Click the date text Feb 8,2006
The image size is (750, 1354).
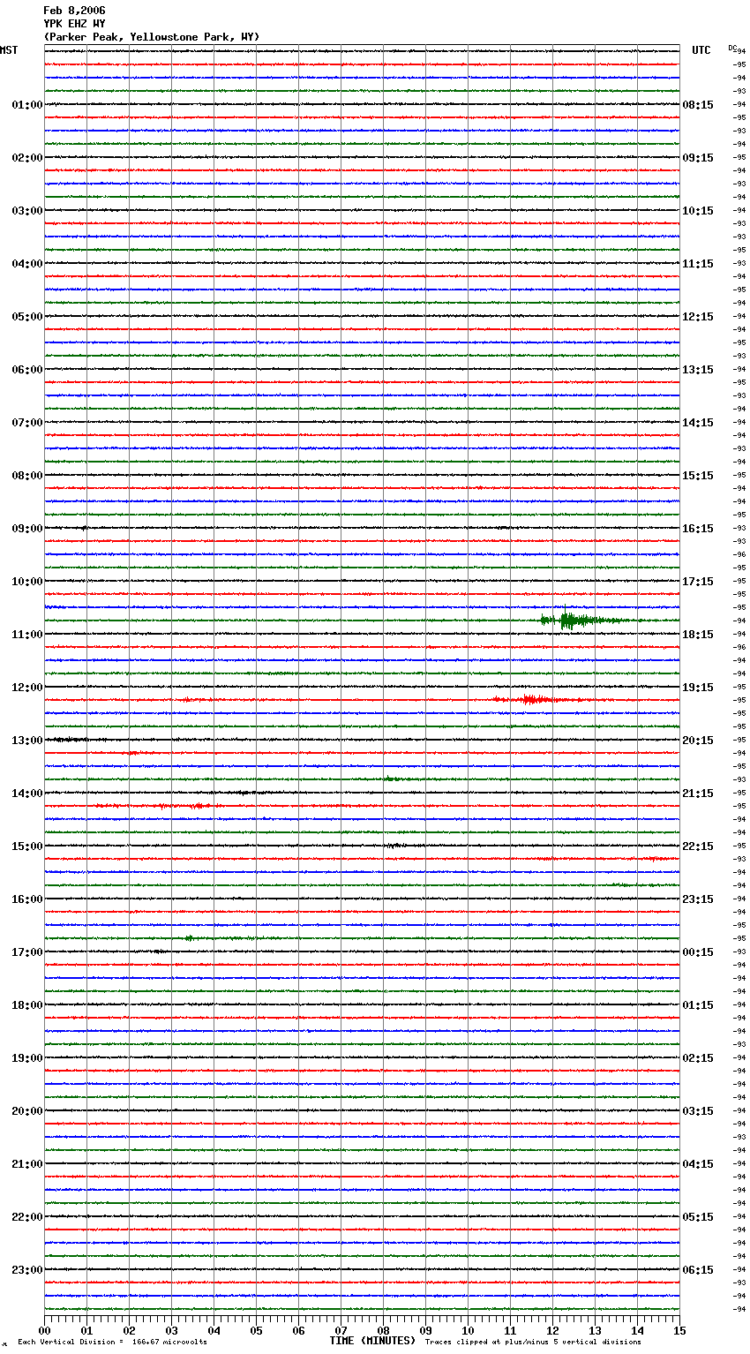74,11
